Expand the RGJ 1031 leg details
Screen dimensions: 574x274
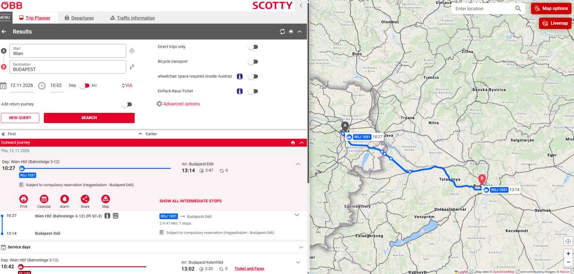tap(297, 215)
